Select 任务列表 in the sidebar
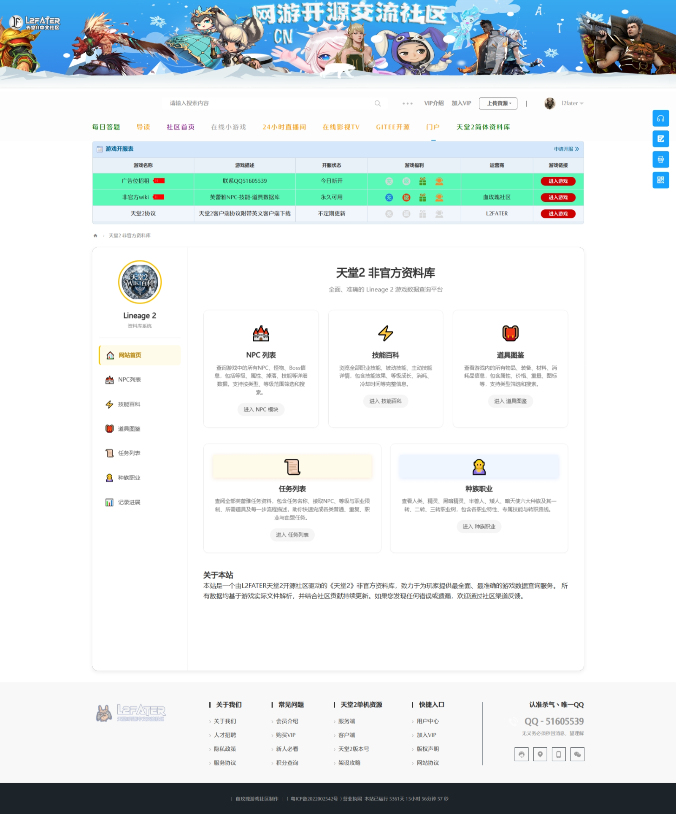Image resolution: width=676 pixels, height=814 pixels. (x=140, y=453)
